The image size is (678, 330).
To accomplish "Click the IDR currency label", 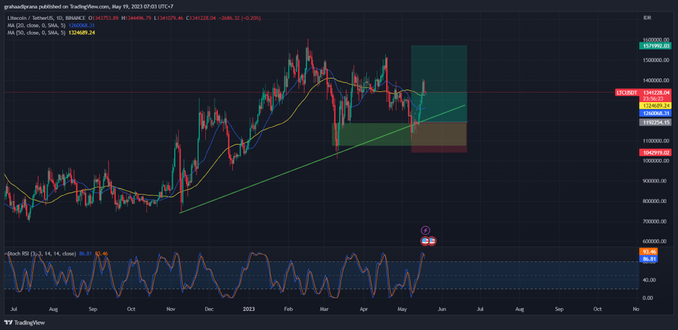I will click(648, 18).
